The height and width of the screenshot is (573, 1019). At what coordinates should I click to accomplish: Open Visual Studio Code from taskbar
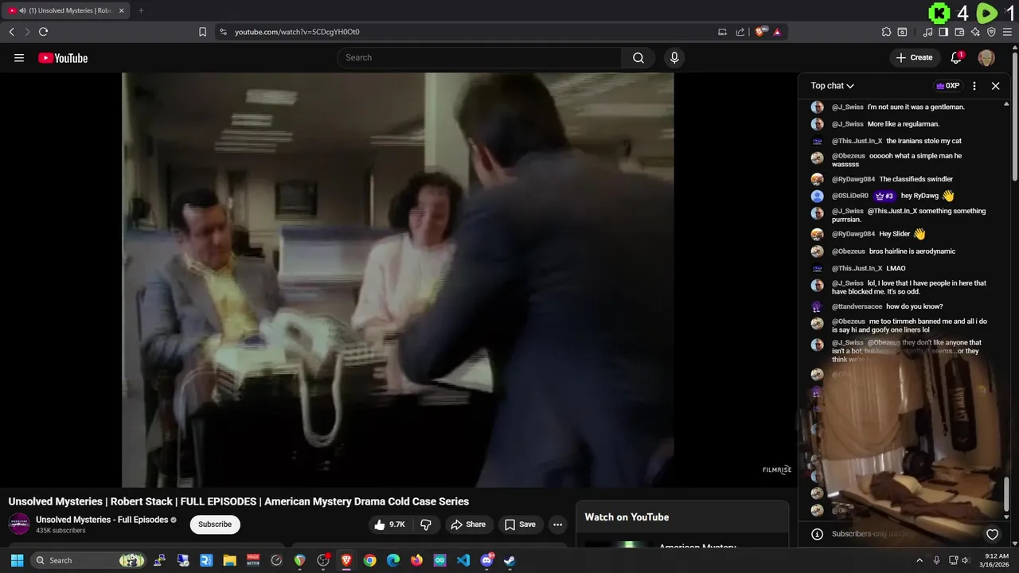coord(463,560)
